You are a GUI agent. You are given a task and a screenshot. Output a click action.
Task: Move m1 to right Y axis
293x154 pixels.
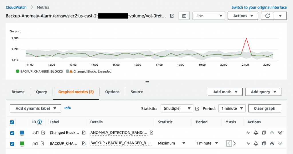[x=235, y=143]
